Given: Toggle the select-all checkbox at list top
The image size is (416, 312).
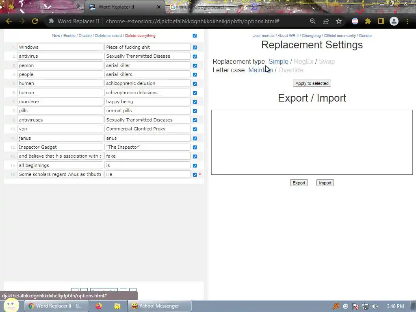Looking at the screenshot, I should [x=195, y=36].
